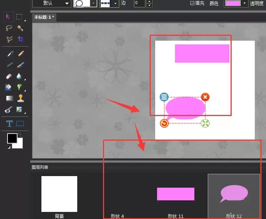
Task: Open the shape type dropdown
Action: click(x=85, y=3)
